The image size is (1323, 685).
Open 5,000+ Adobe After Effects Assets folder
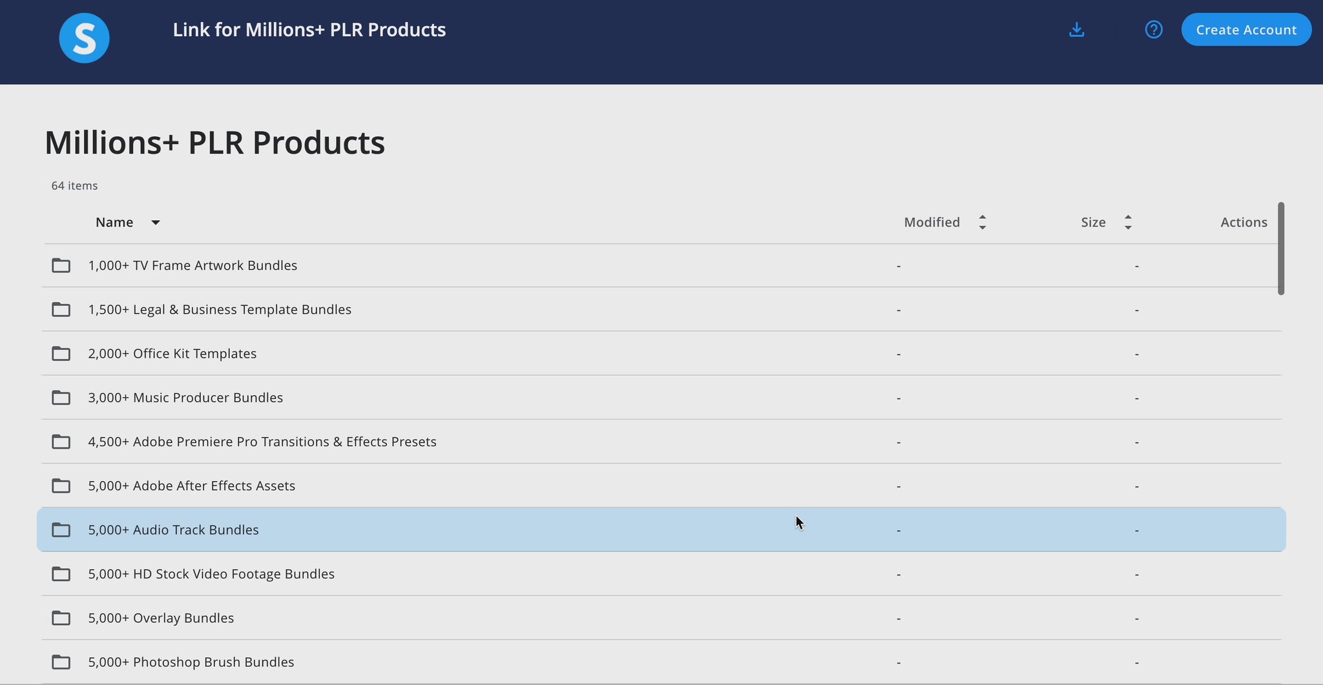[191, 486]
